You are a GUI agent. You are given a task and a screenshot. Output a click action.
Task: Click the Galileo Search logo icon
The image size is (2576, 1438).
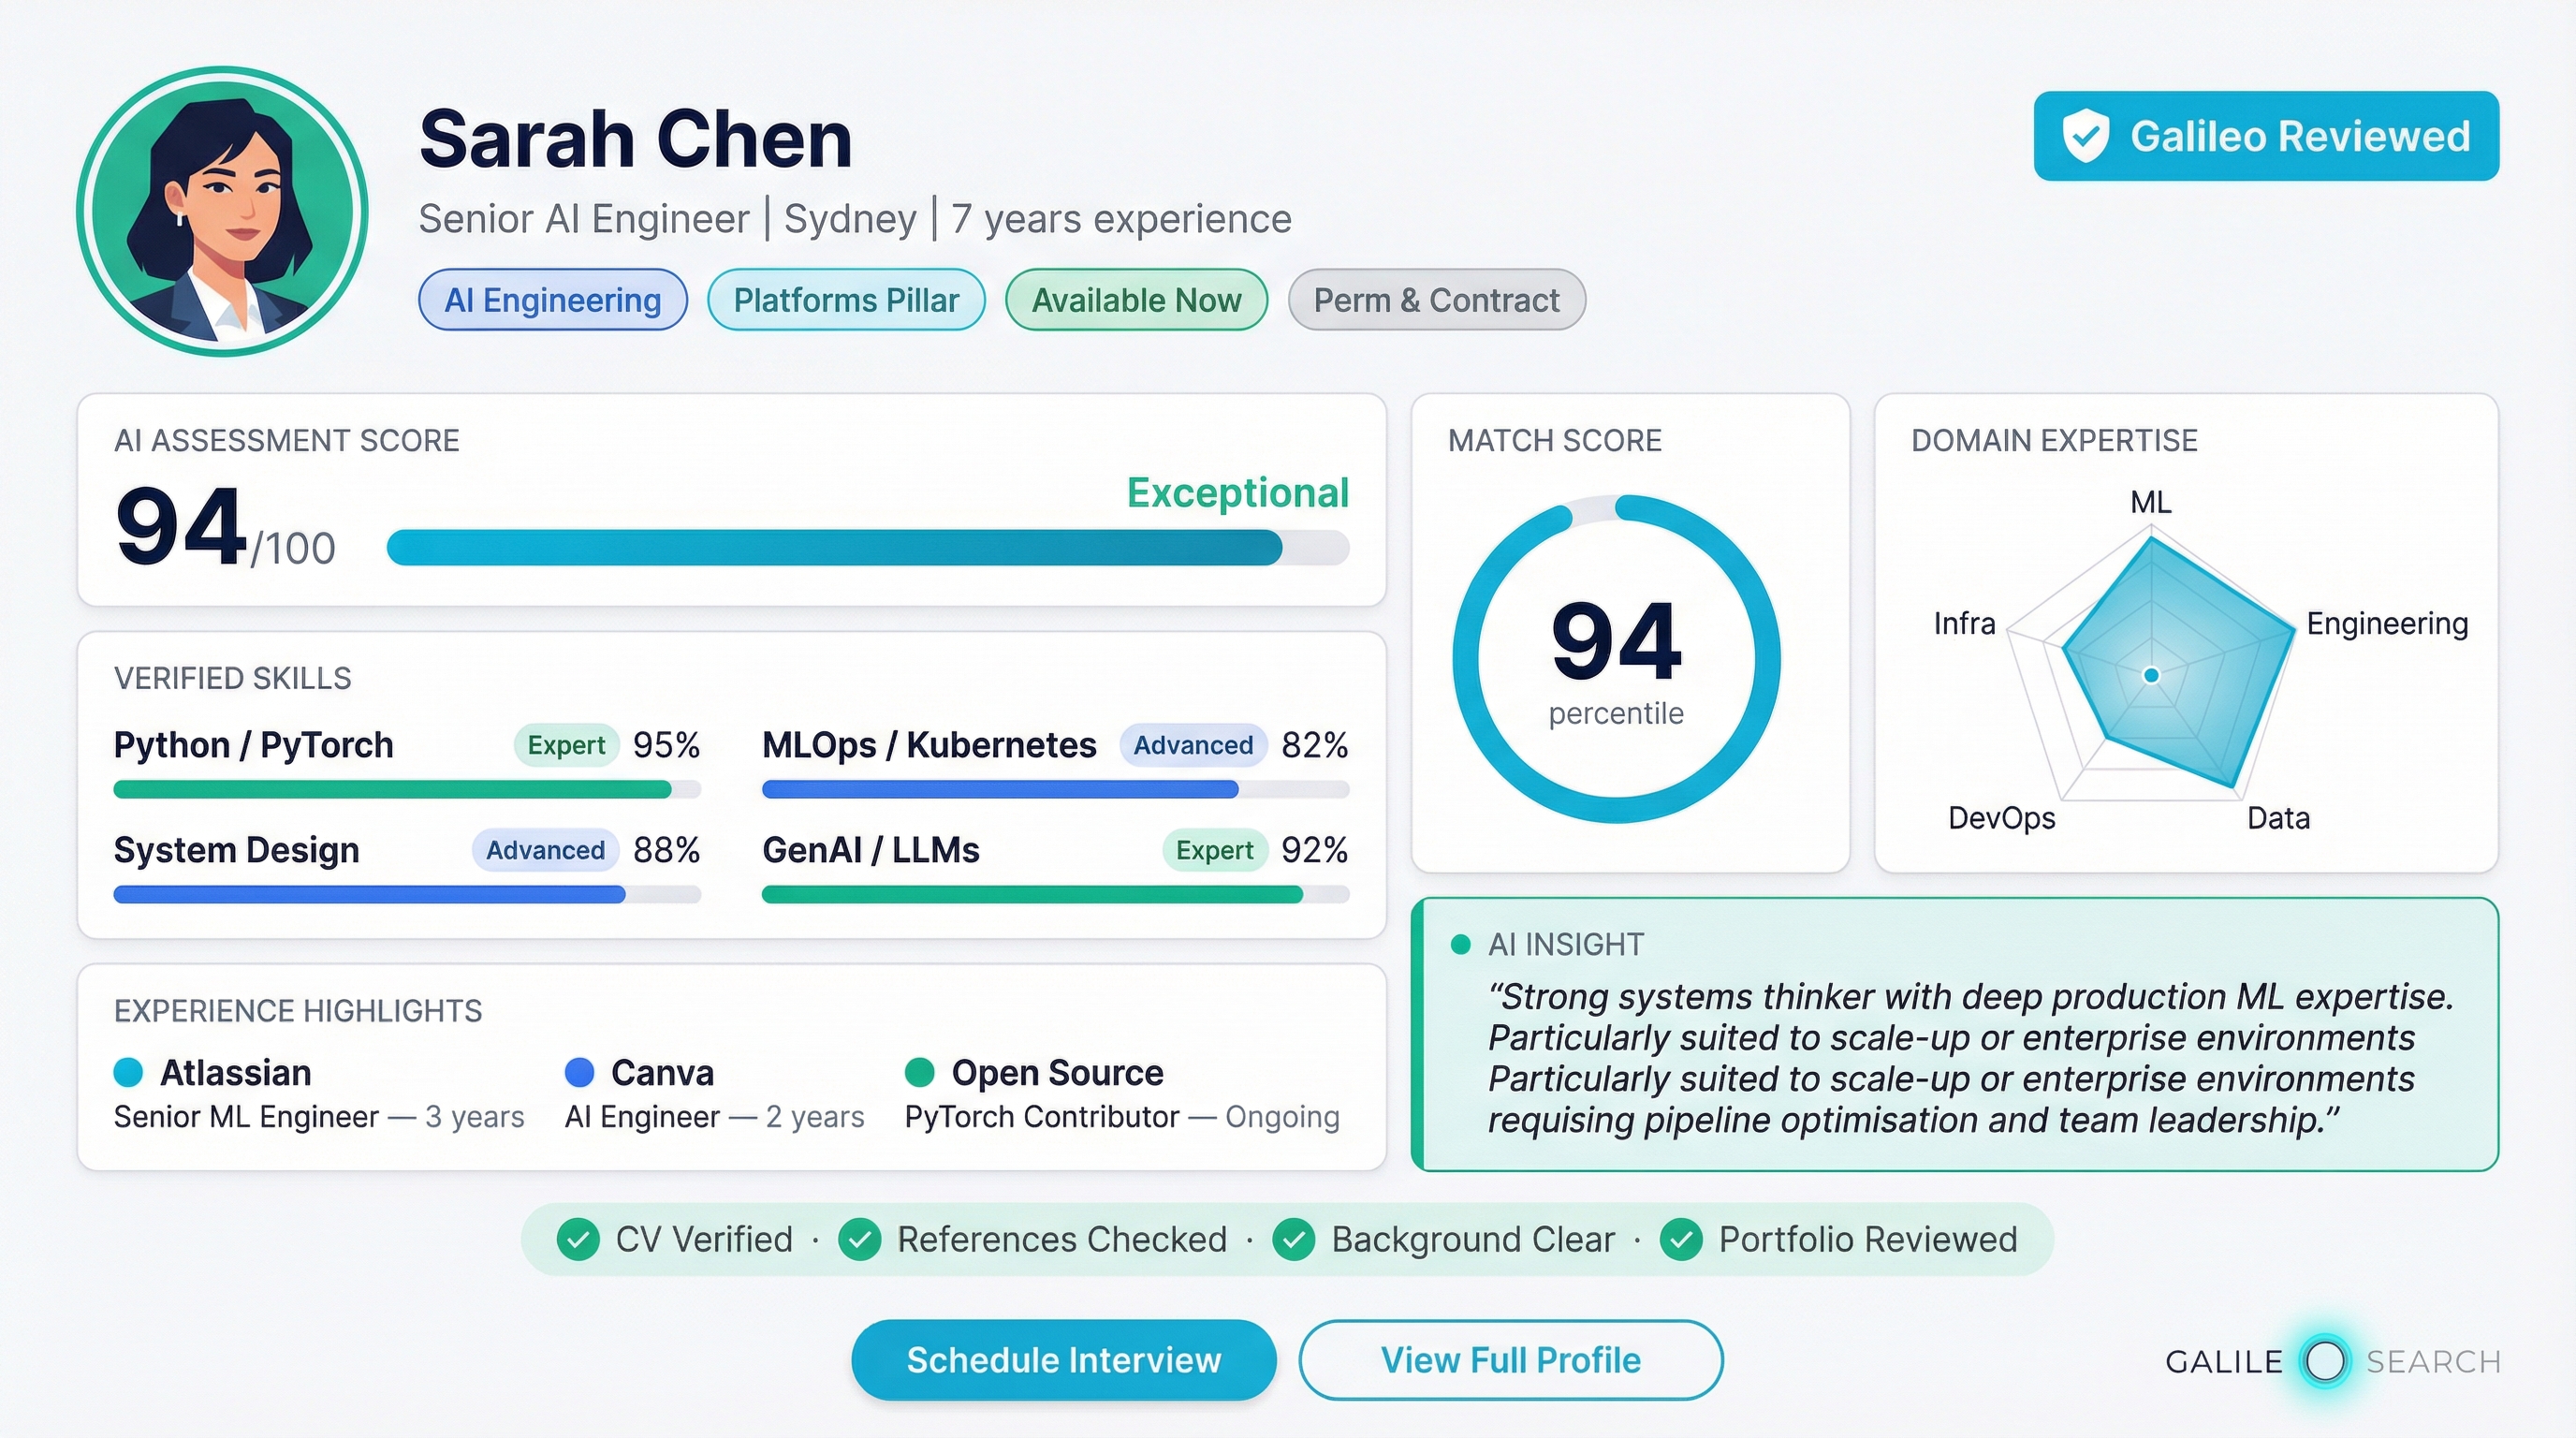(2325, 1360)
